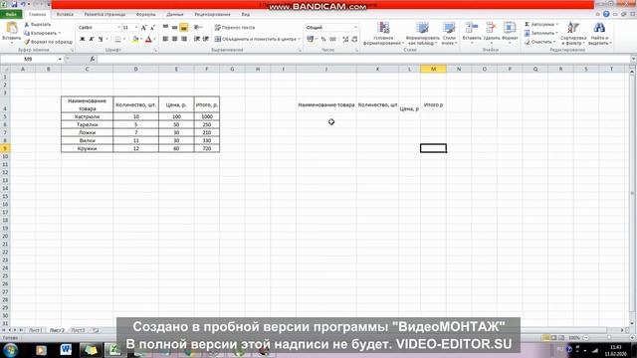Click the increase decimal icon
The width and height of the screenshot is (637, 358).
pos(345,39)
